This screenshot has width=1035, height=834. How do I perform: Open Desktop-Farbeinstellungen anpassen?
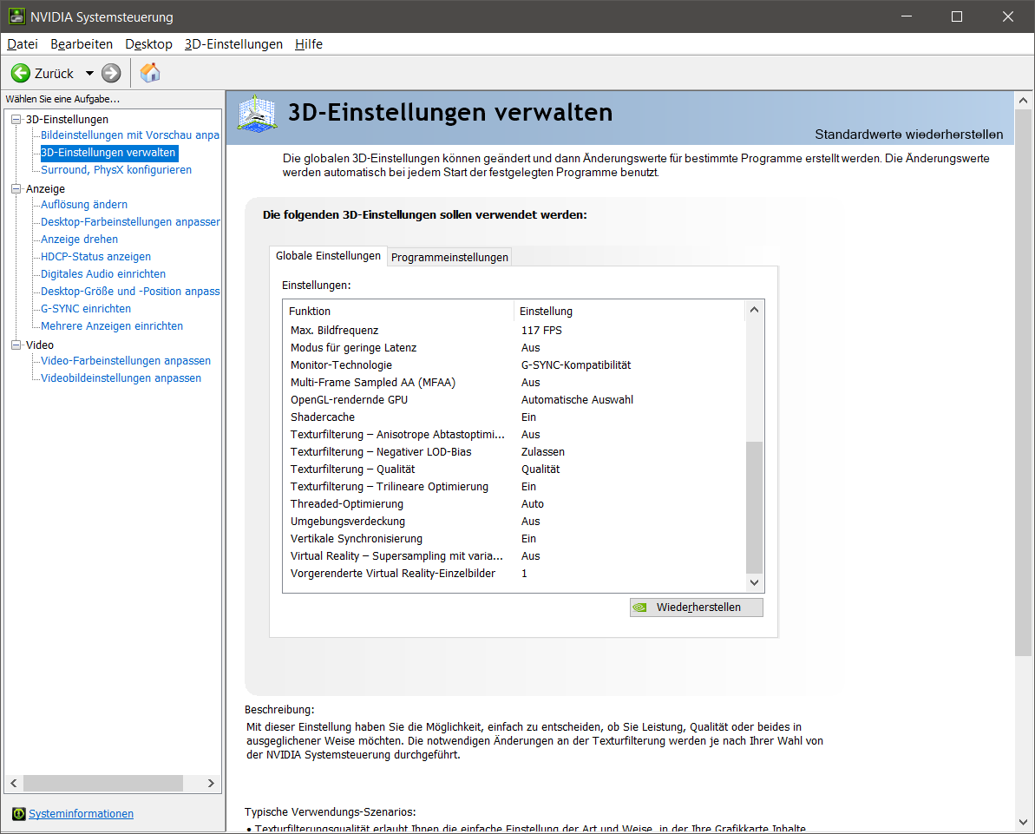point(130,222)
